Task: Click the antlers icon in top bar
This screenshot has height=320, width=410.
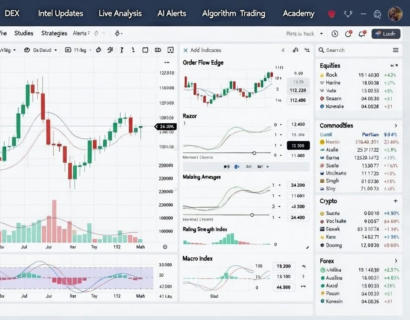Action: tap(348, 14)
